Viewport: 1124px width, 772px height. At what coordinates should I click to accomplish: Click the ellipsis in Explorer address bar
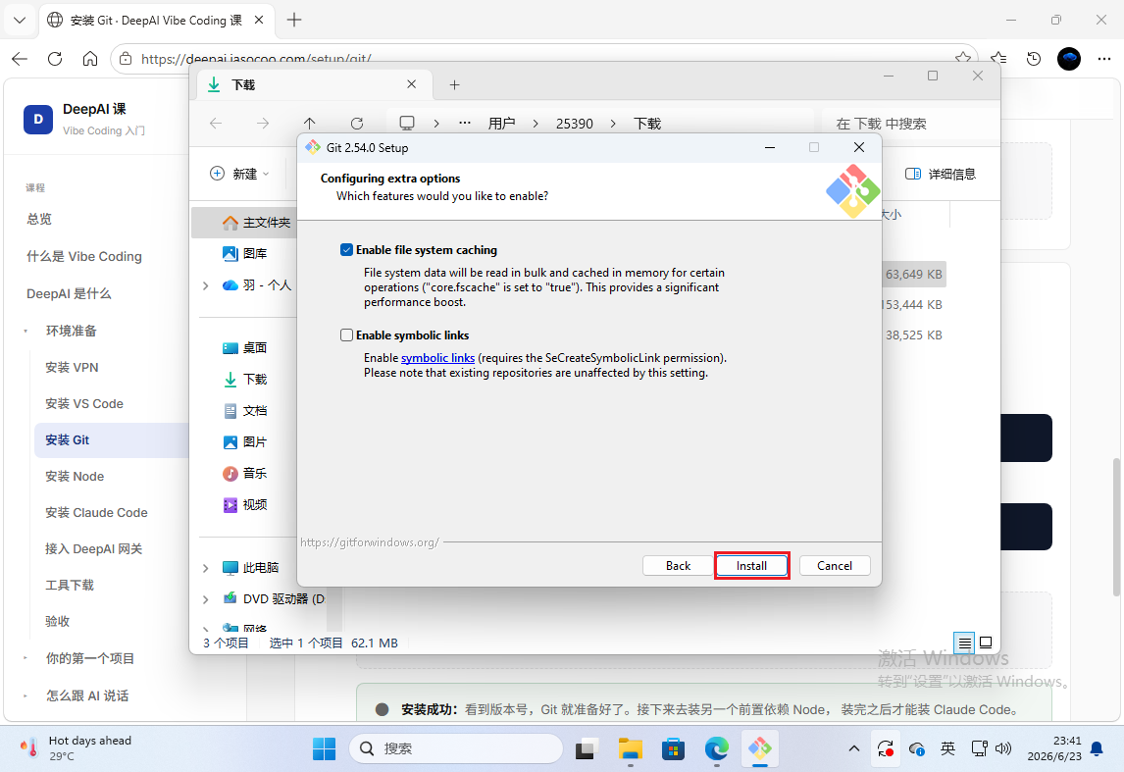point(465,124)
